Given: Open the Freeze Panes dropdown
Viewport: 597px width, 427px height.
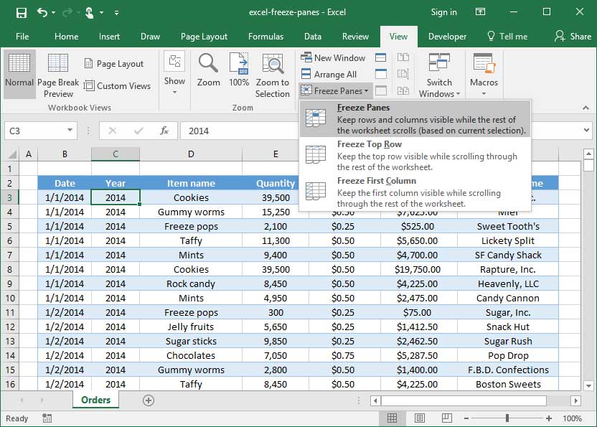Looking at the screenshot, I should pyautogui.click(x=334, y=90).
